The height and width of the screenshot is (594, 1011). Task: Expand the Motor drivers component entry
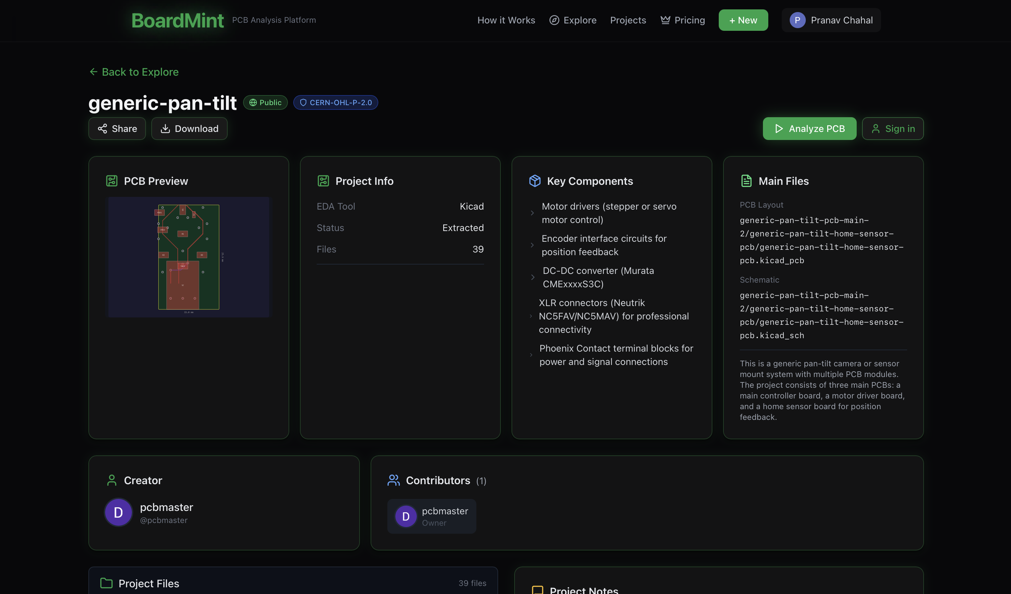(532, 213)
